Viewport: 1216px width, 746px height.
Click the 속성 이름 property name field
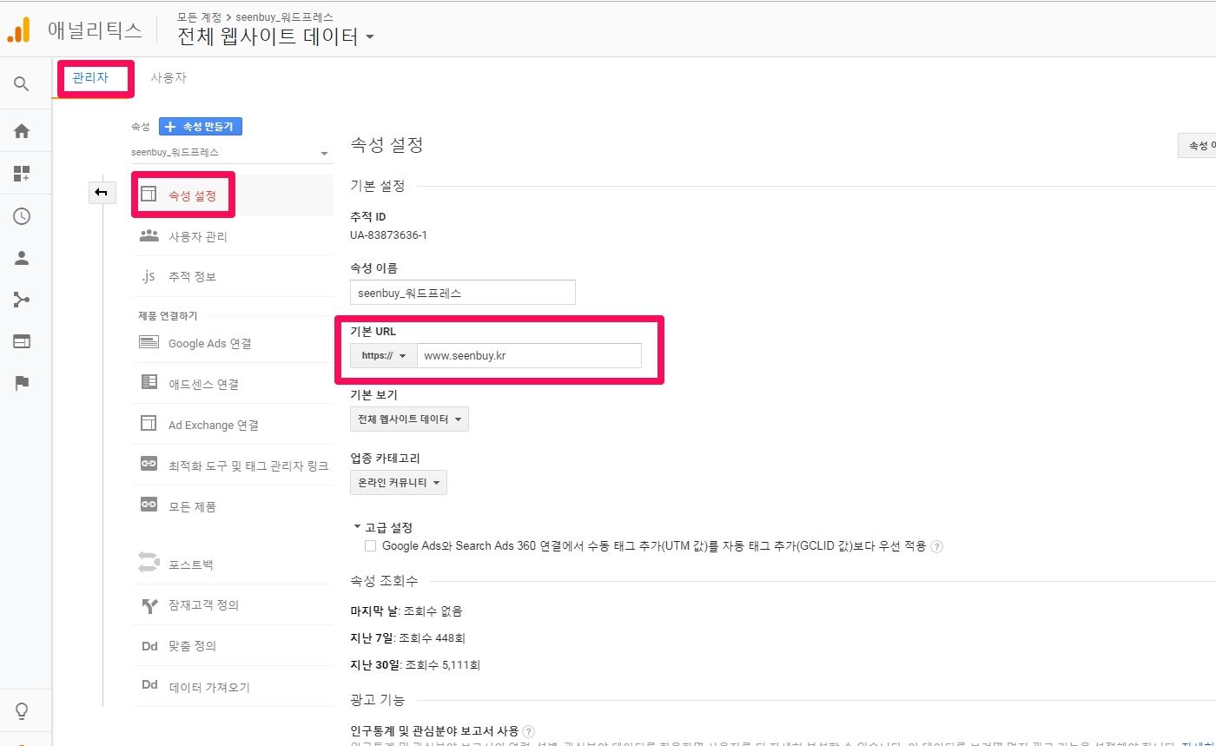[462, 293]
